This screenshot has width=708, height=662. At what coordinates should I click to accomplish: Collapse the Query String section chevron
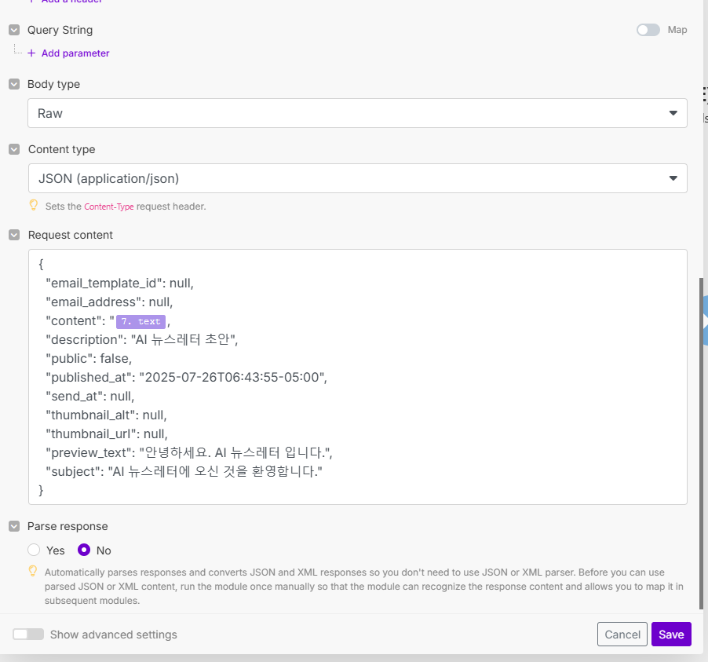[x=14, y=30]
